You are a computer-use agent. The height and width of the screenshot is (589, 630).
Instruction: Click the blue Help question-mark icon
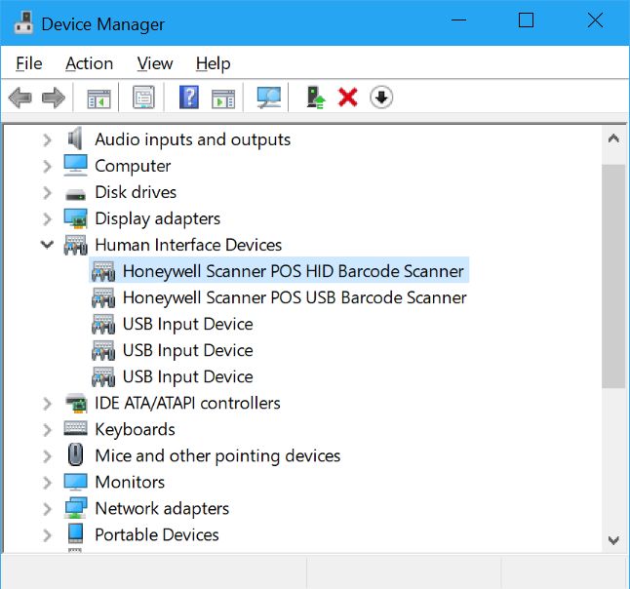pos(189,98)
